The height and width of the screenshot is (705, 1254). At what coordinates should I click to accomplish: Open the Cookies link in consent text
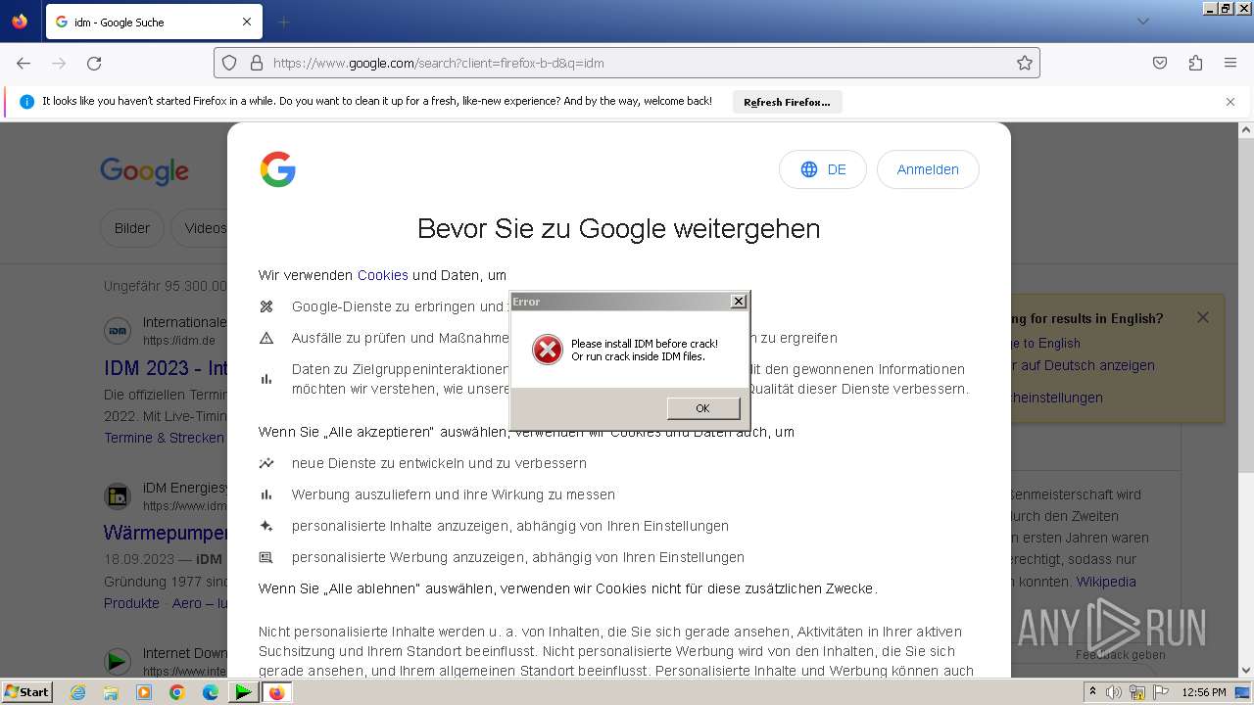[382, 275]
